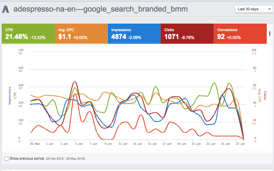Select the Clicks metric tile

[x=187, y=34]
